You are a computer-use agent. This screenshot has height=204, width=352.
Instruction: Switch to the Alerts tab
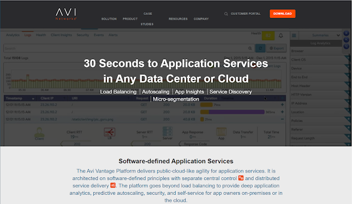pos(113,35)
